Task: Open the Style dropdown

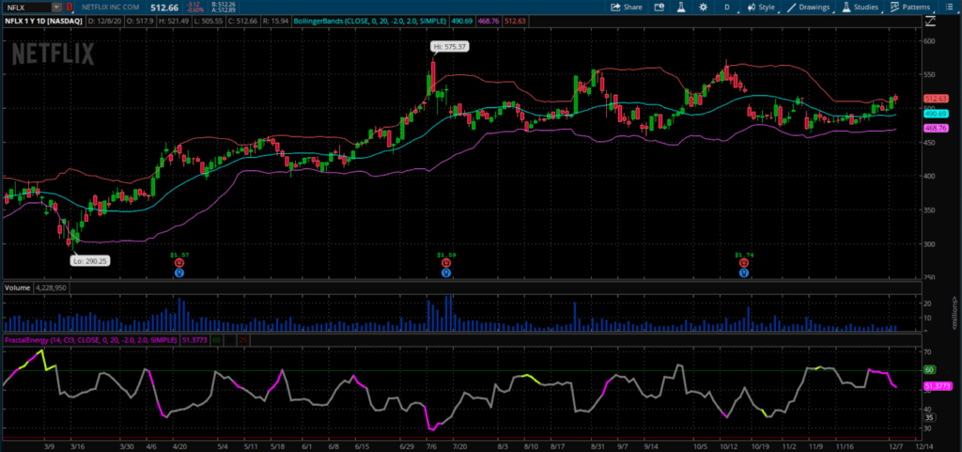Action: click(x=761, y=8)
